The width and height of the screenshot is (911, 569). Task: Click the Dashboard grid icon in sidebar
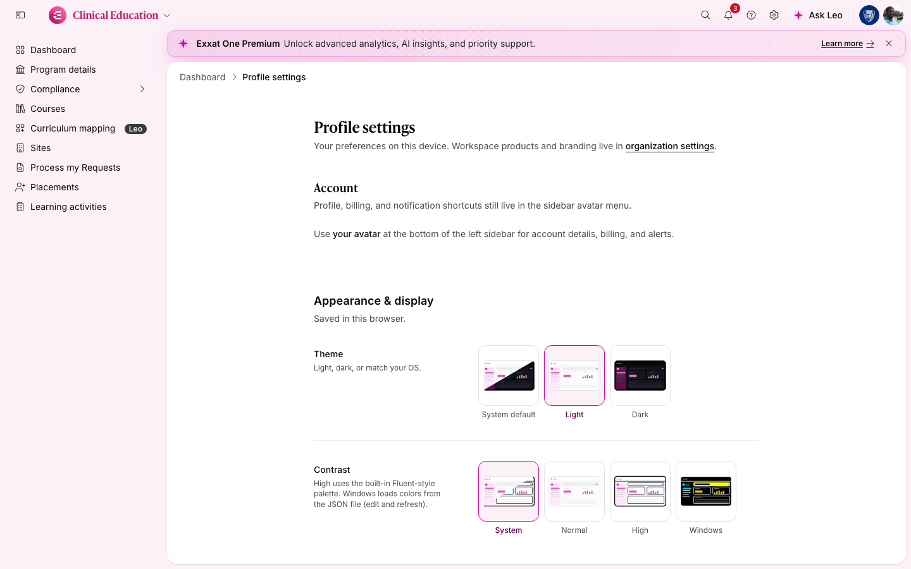[x=20, y=50]
